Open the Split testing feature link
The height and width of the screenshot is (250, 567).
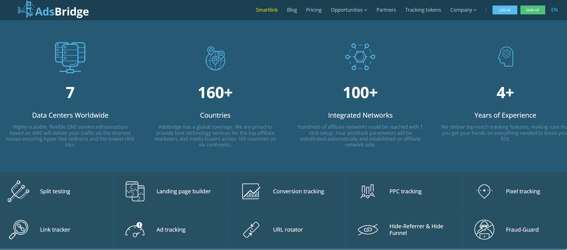point(55,191)
